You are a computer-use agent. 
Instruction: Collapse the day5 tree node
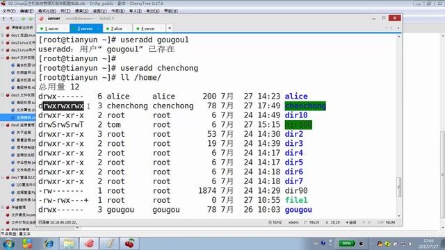pos(3,95)
